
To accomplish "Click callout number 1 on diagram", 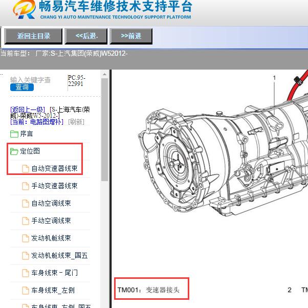I will coord(274,78).
